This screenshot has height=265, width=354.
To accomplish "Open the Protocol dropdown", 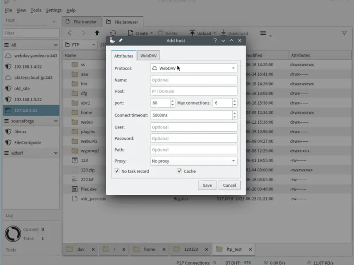I will tap(193, 68).
